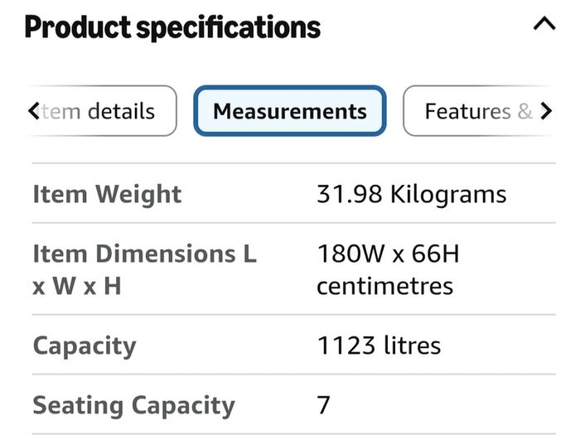580x435 pixels.
Task: Click the 31.98 Kilograms value
Action: pos(411,194)
